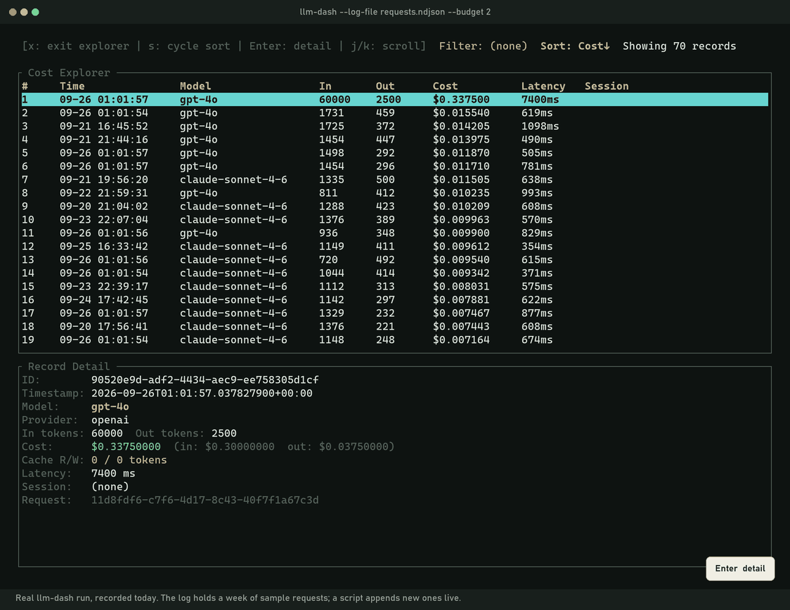
Task: Select row 12 timestamped 09-25 16:33:42
Action: (x=394, y=246)
